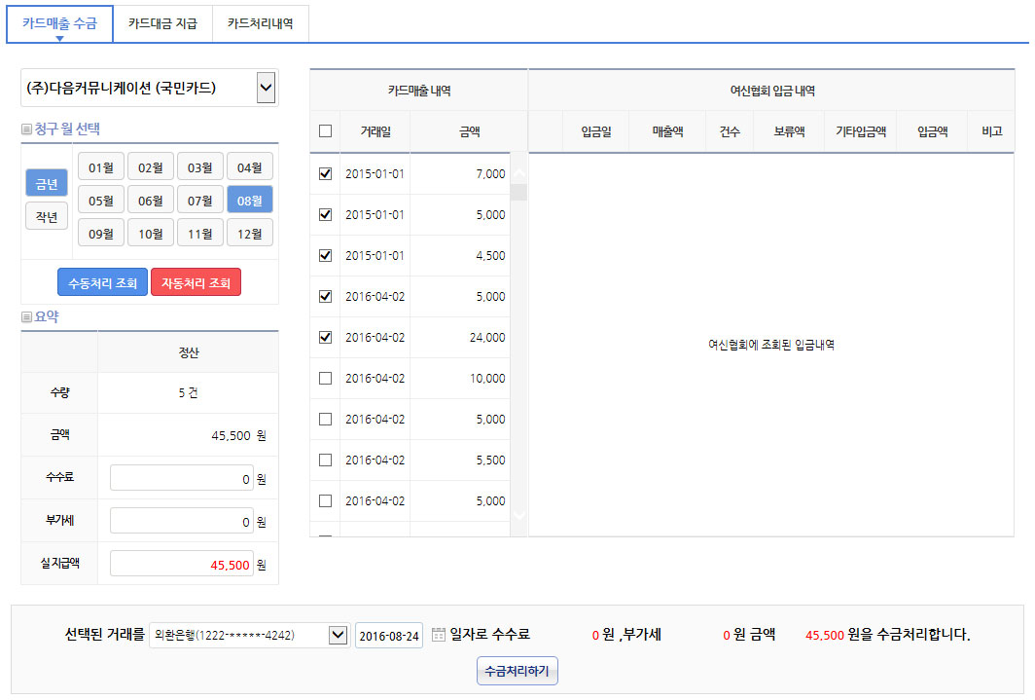
Task: Switch to the 카드대금 지급 tab
Action: (162, 23)
